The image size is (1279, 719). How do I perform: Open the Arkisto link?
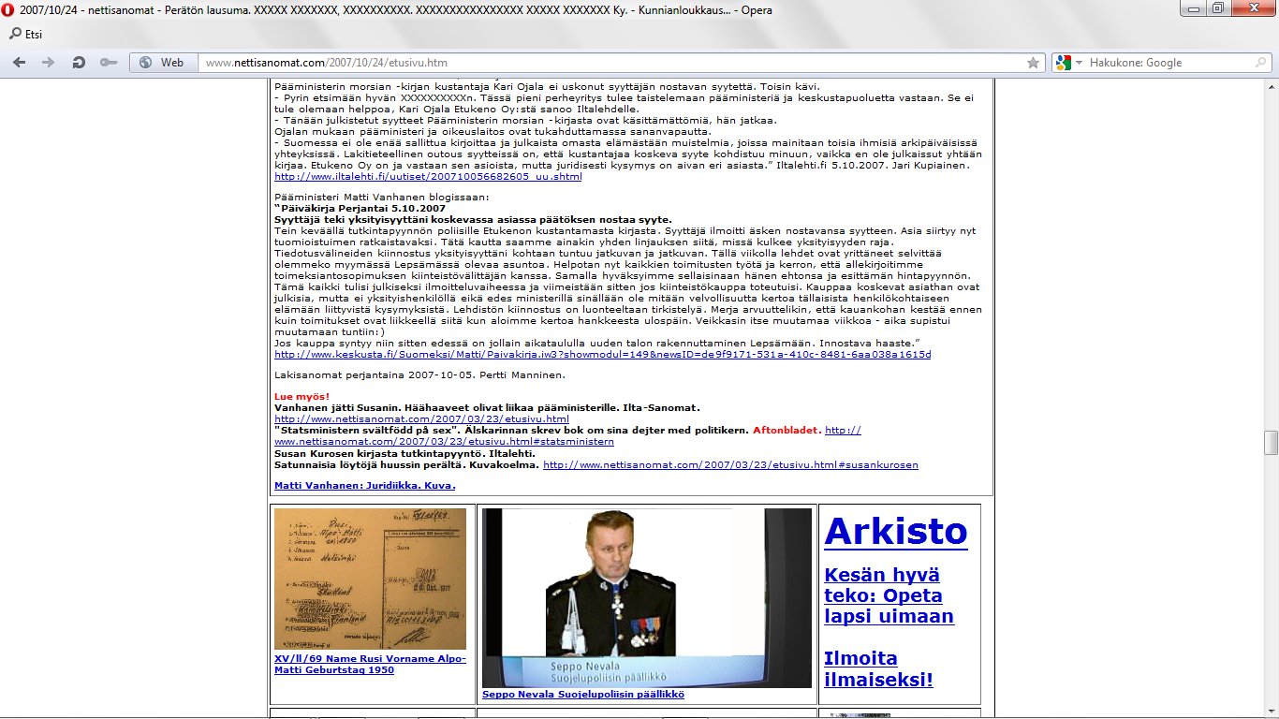click(896, 531)
